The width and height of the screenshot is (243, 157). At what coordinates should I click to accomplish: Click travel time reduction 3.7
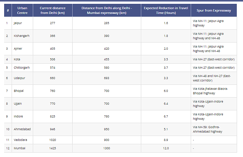(x=166, y=67)
